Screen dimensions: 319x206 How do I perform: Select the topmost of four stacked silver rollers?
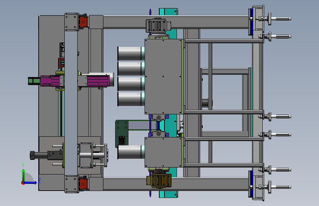[131, 54]
